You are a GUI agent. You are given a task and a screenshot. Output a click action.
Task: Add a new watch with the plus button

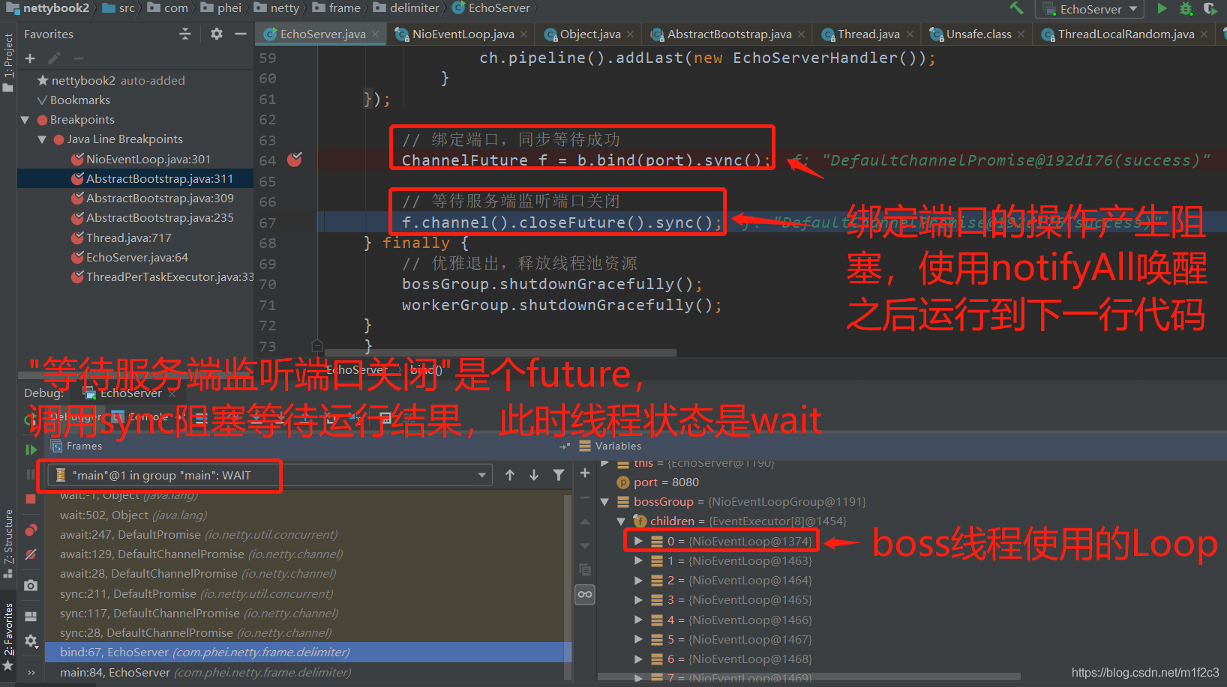pyautogui.click(x=584, y=473)
